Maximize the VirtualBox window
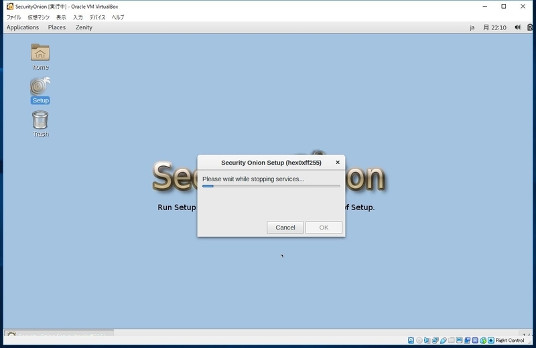The height and width of the screenshot is (348, 536). pyautogui.click(x=504, y=6)
